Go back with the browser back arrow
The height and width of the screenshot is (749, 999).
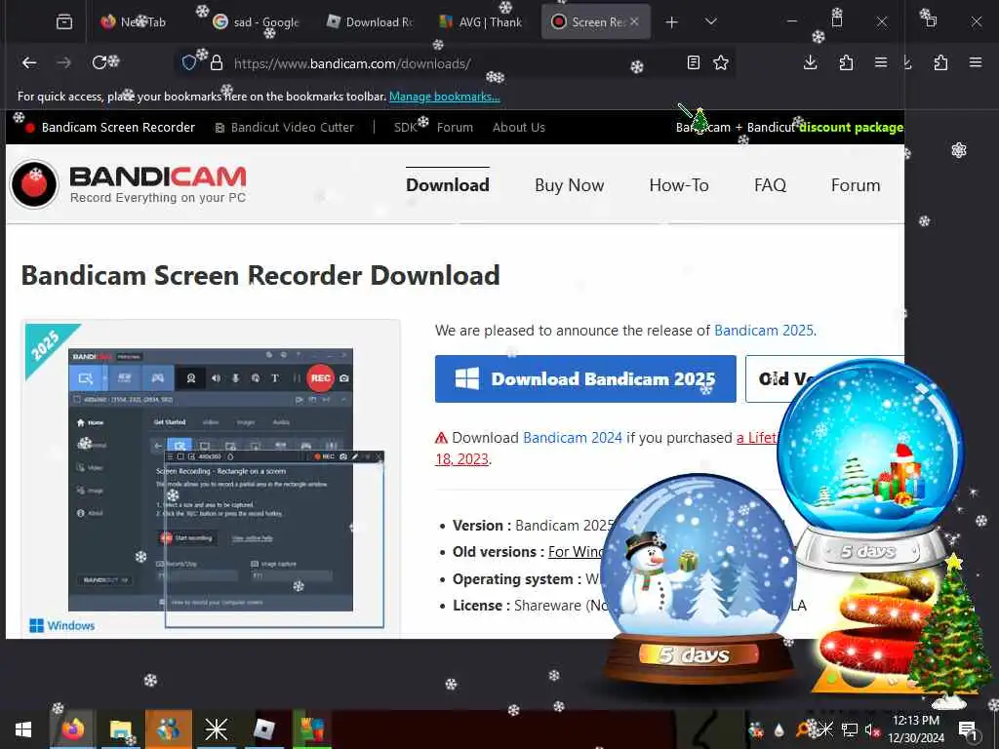click(29, 62)
